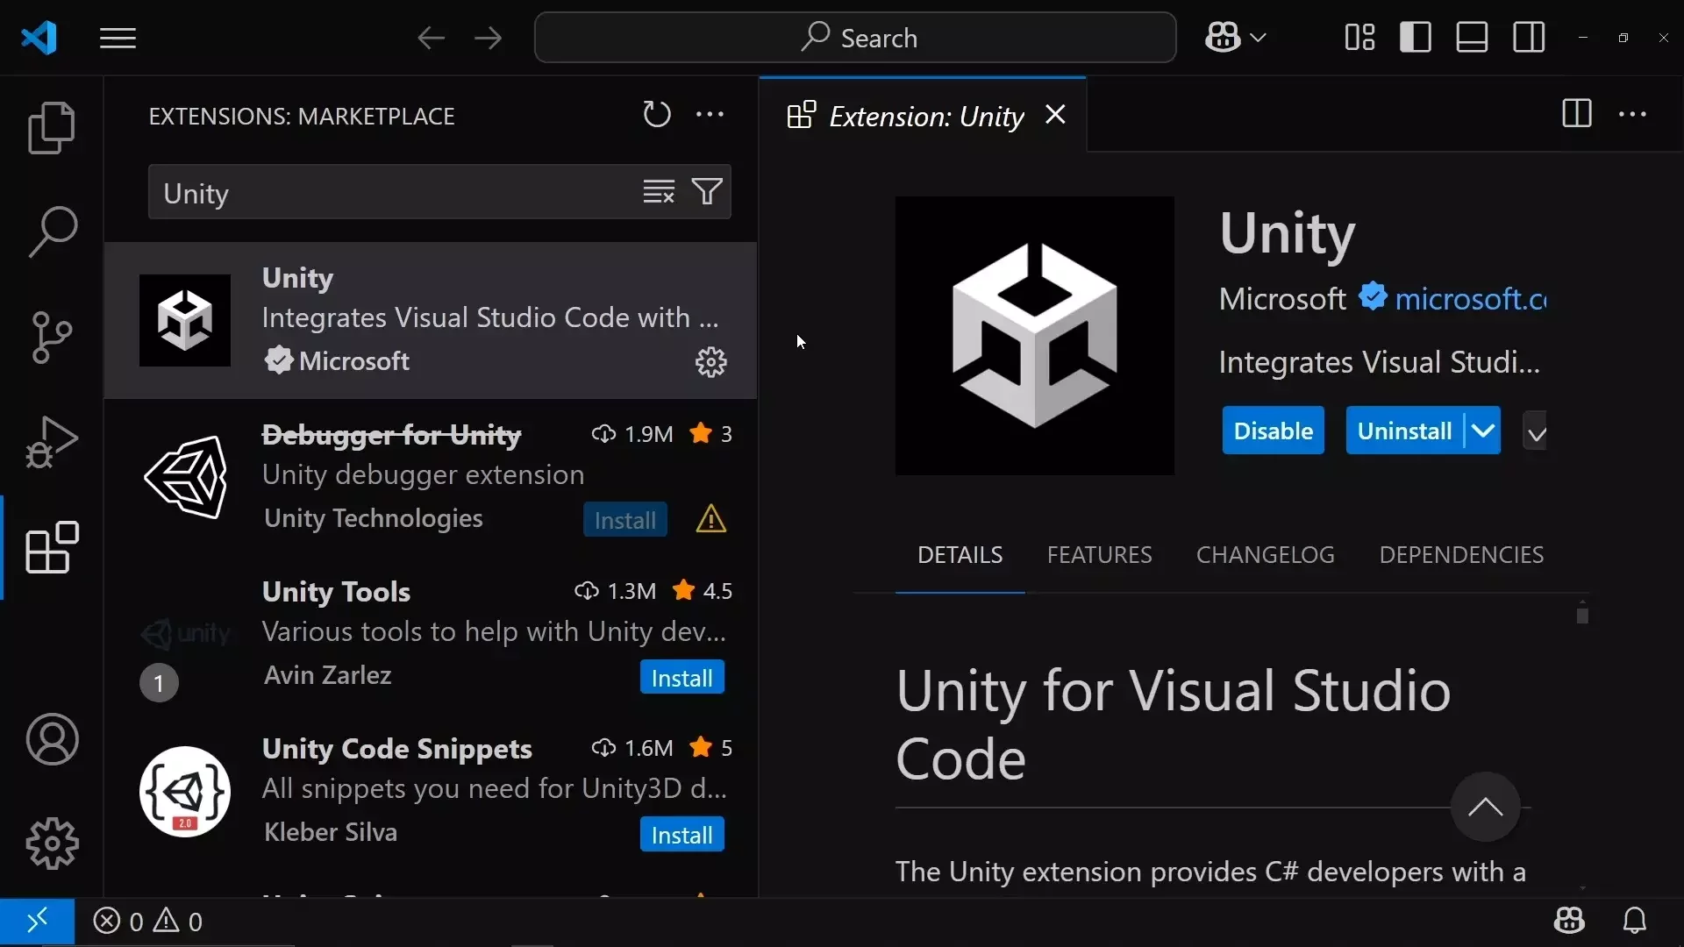The width and height of the screenshot is (1684, 947).
Task: Install the Debugger for Unity extension
Action: pyautogui.click(x=624, y=520)
